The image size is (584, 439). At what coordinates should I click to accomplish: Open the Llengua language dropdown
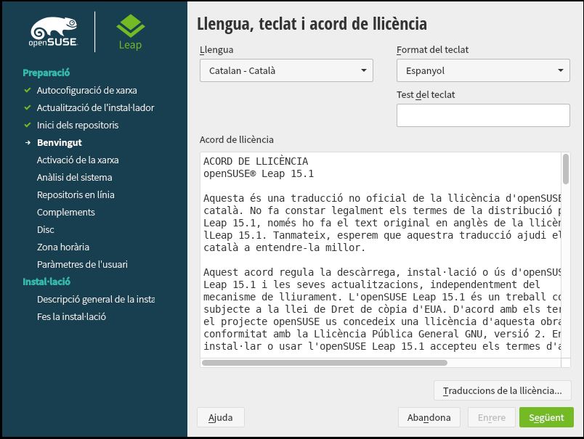286,71
